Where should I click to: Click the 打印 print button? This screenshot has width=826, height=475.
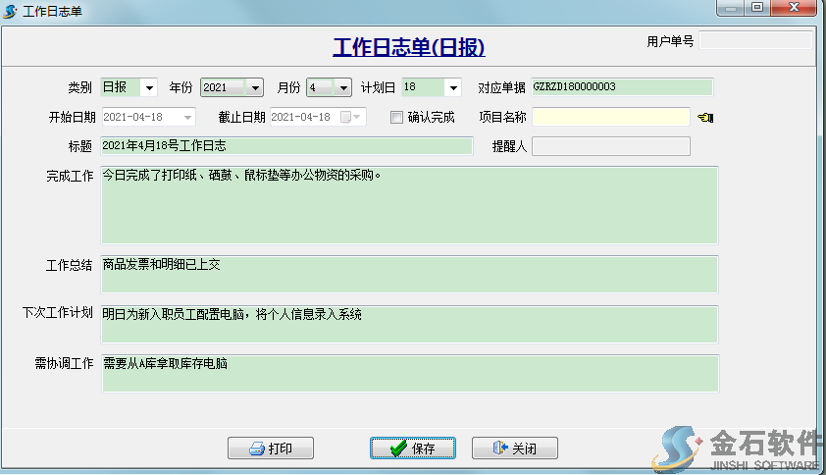(x=270, y=449)
